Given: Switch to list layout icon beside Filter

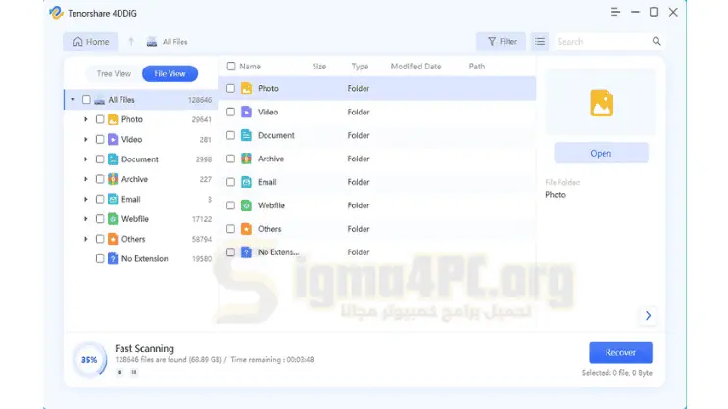Looking at the screenshot, I should pyautogui.click(x=540, y=42).
